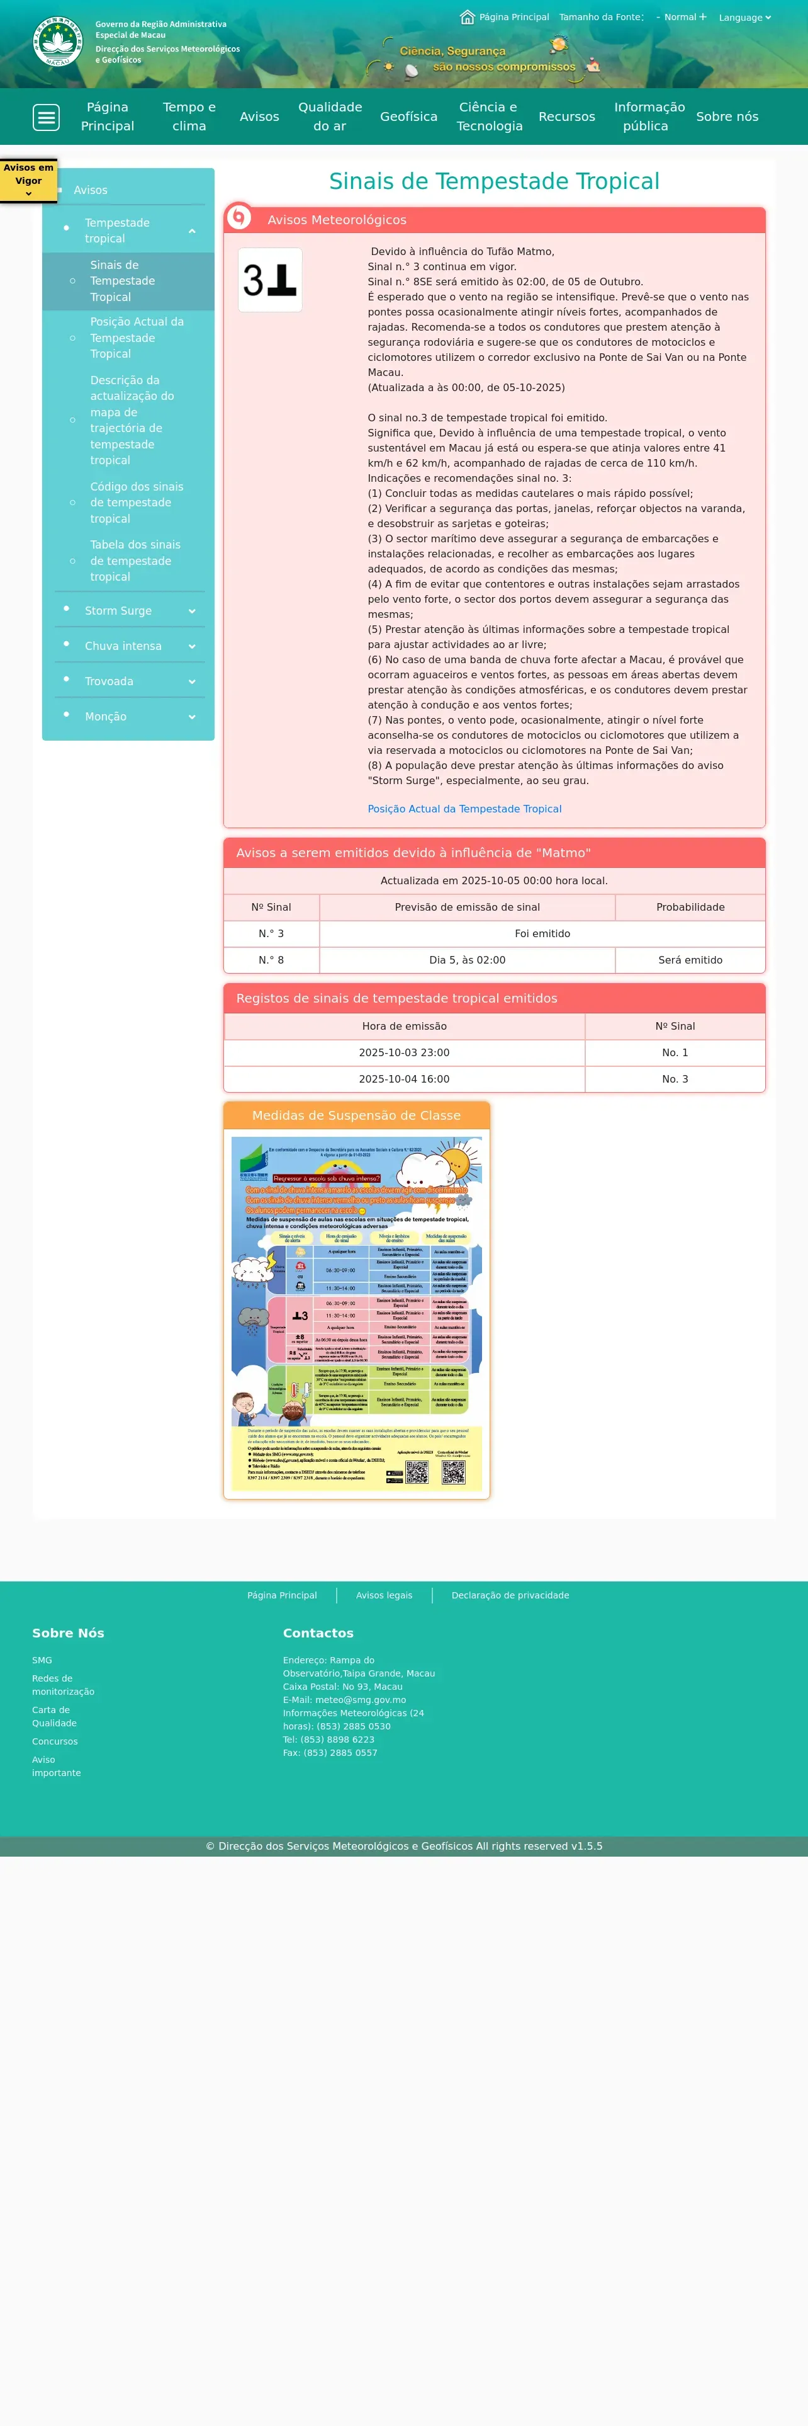
Task: Expand the Avisos em Vigor panel
Action: (28, 180)
